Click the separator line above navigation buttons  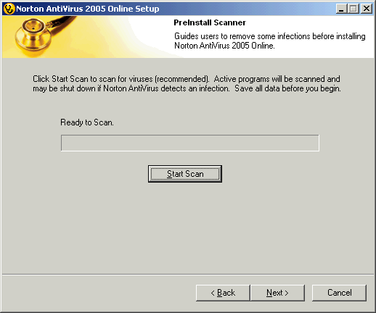pyautogui.click(x=188, y=275)
